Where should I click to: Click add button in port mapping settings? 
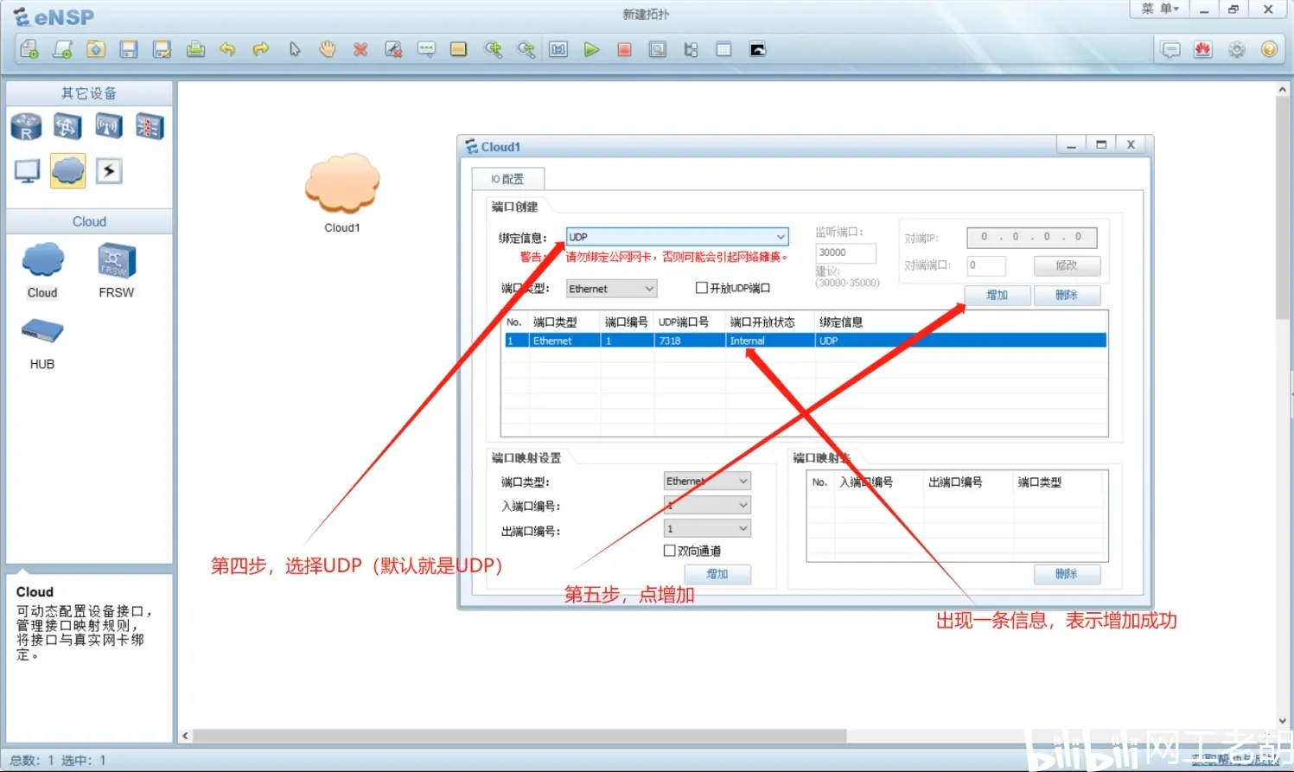[x=717, y=574]
